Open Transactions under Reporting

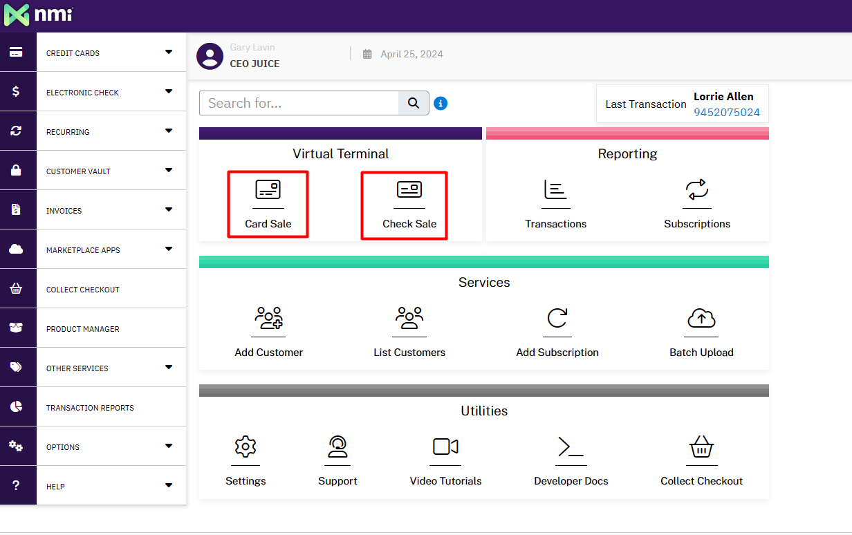[556, 205]
